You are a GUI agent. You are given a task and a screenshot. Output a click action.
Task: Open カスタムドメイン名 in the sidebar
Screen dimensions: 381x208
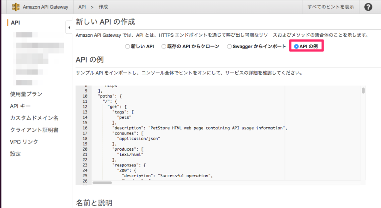(34, 118)
